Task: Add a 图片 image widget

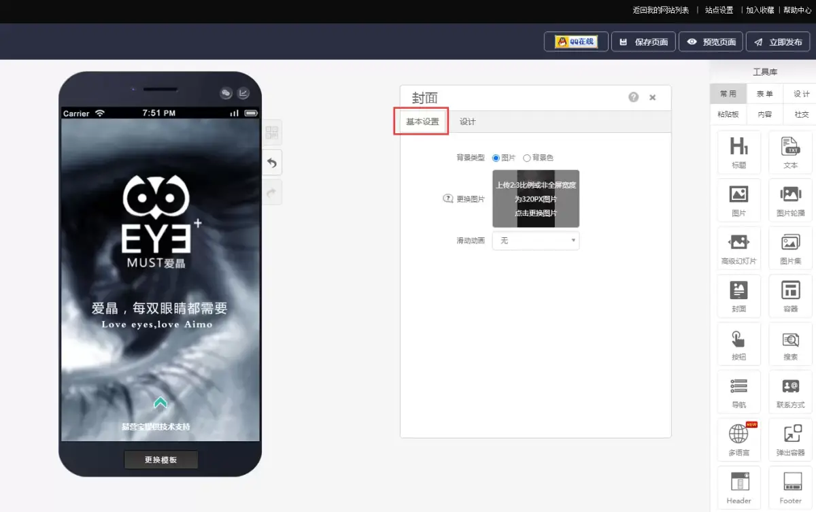Action: click(x=738, y=200)
